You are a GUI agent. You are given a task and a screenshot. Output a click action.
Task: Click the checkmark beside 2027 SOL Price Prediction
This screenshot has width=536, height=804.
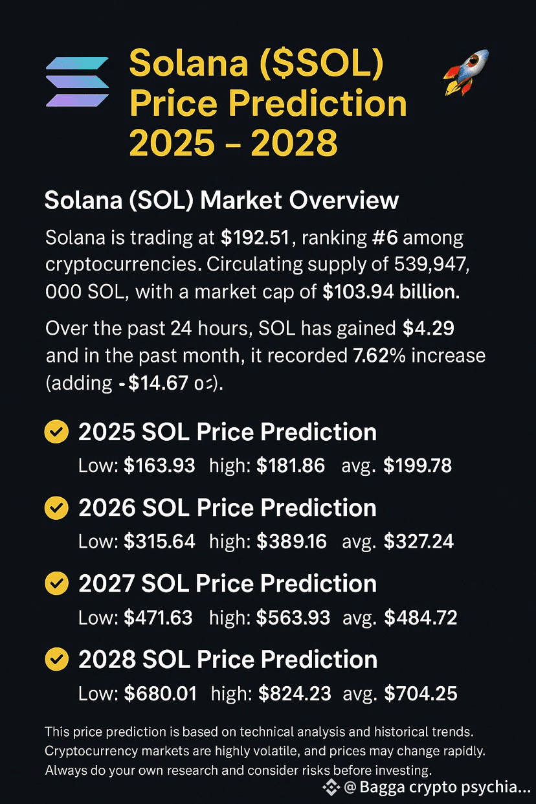tap(56, 583)
